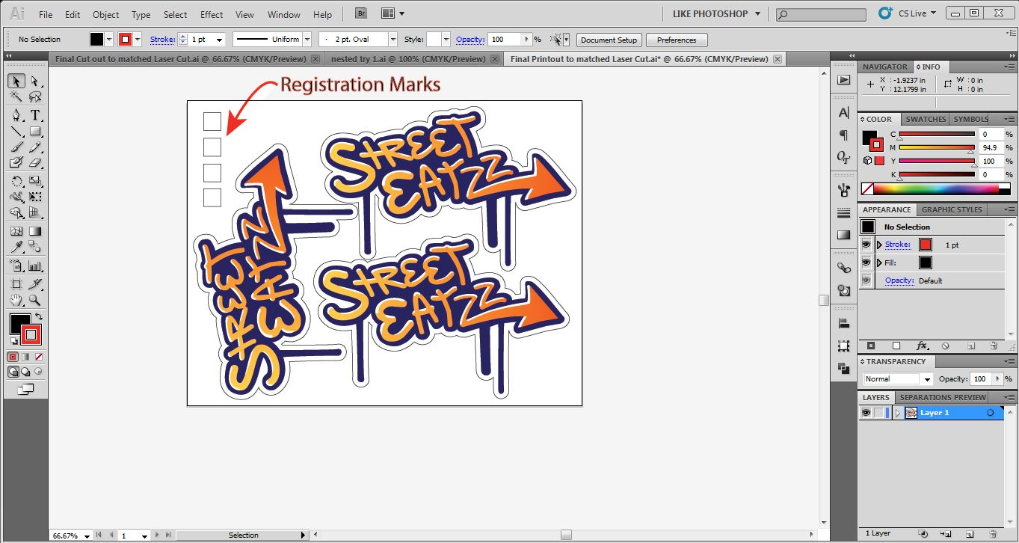Screen dimensions: 1019x543
Task: Select the Type tool
Action: (x=34, y=115)
